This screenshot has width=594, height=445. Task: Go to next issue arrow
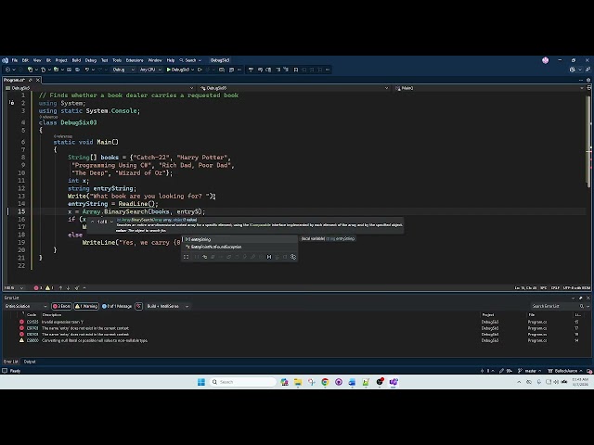pos(68,288)
